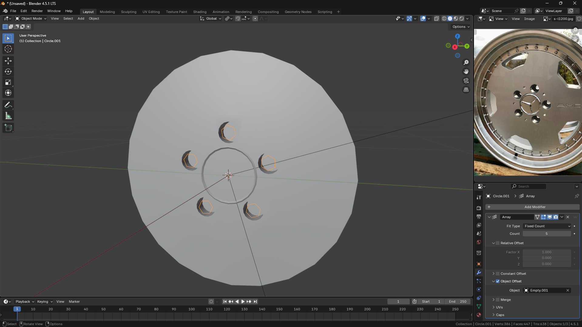
Task: Open the View Layer properties tab
Action: 479,225
